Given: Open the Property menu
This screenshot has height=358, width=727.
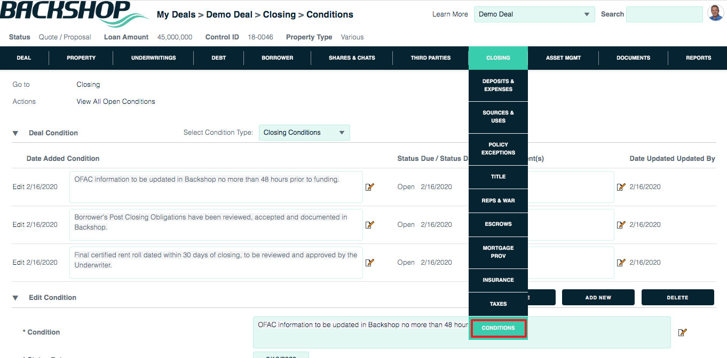Looking at the screenshot, I should point(81,58).
